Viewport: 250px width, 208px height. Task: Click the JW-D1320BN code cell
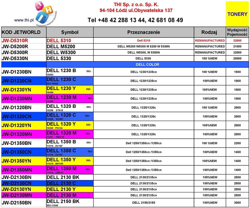pyautogui.click(x=24, y=108)
